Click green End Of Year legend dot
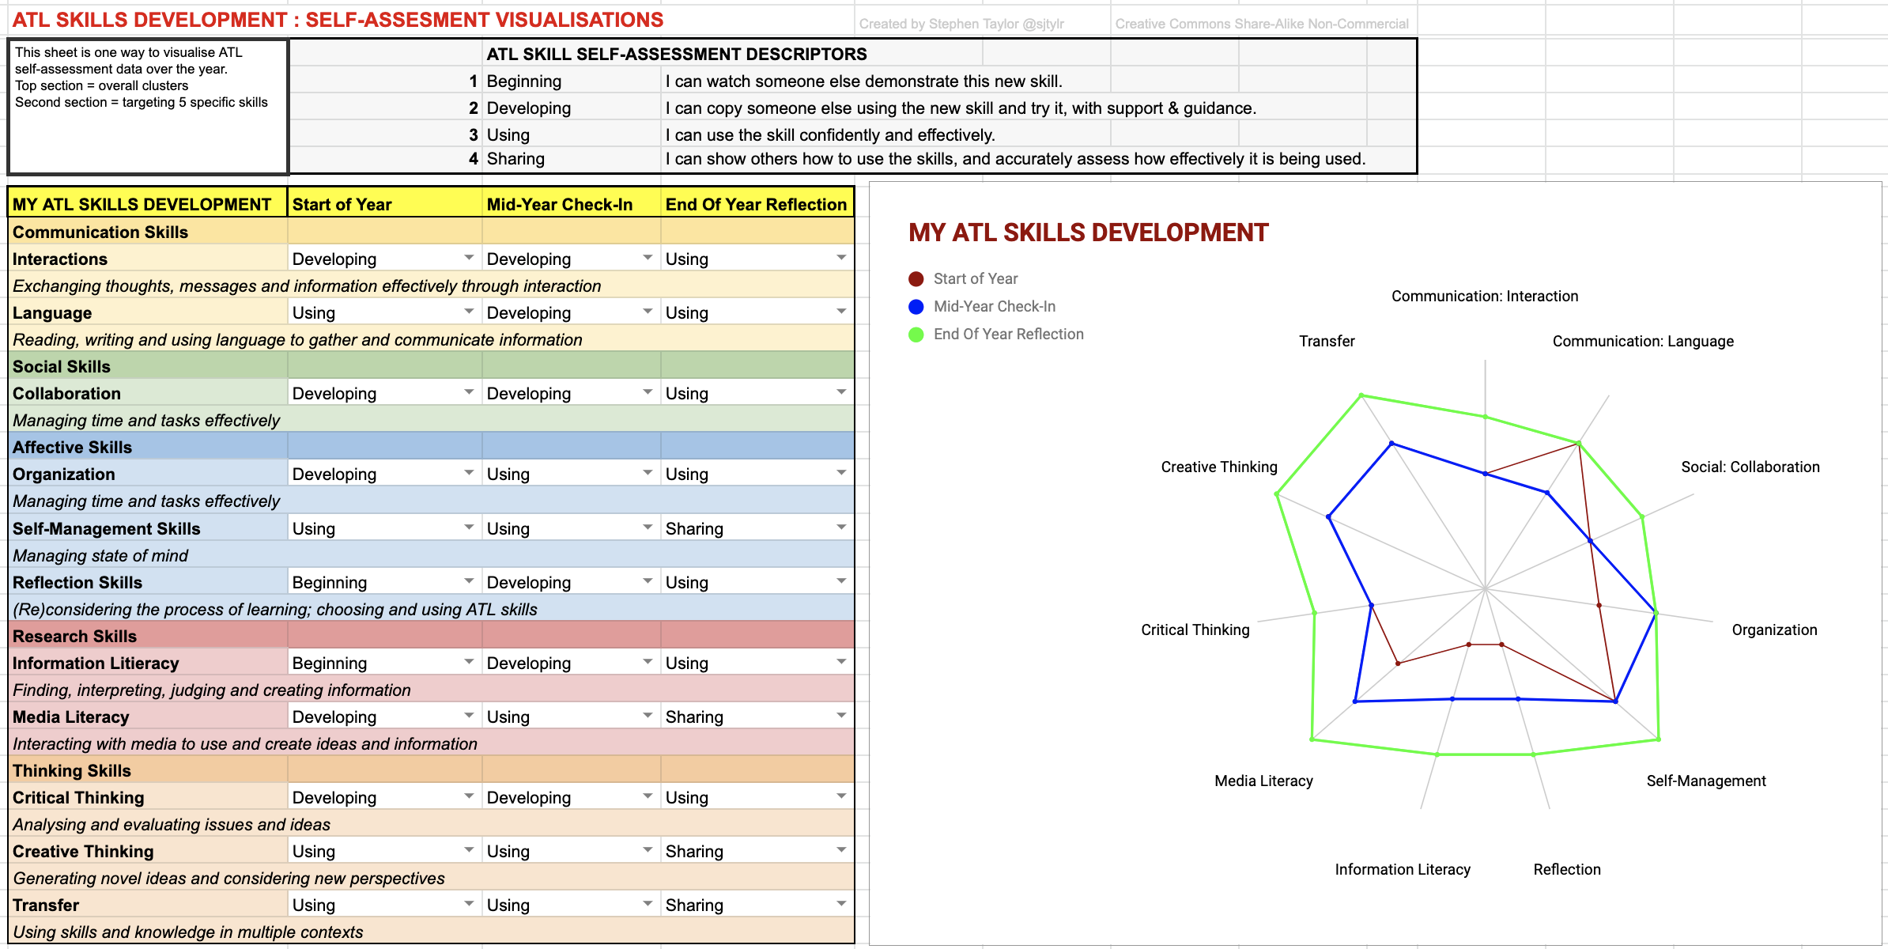The image size is (1888, 949). coord(916,335)
